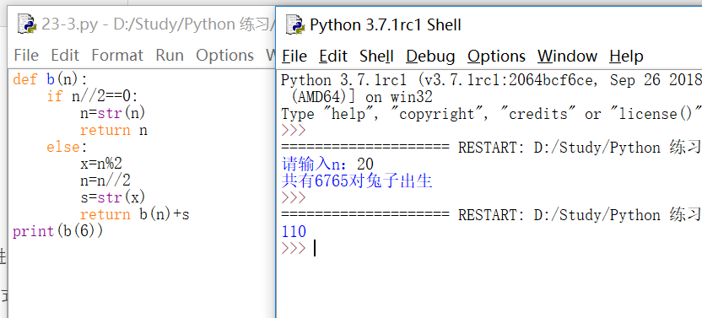Open the editor's File menu
Viewport: 702px width, 318px height.
point(26,55)
